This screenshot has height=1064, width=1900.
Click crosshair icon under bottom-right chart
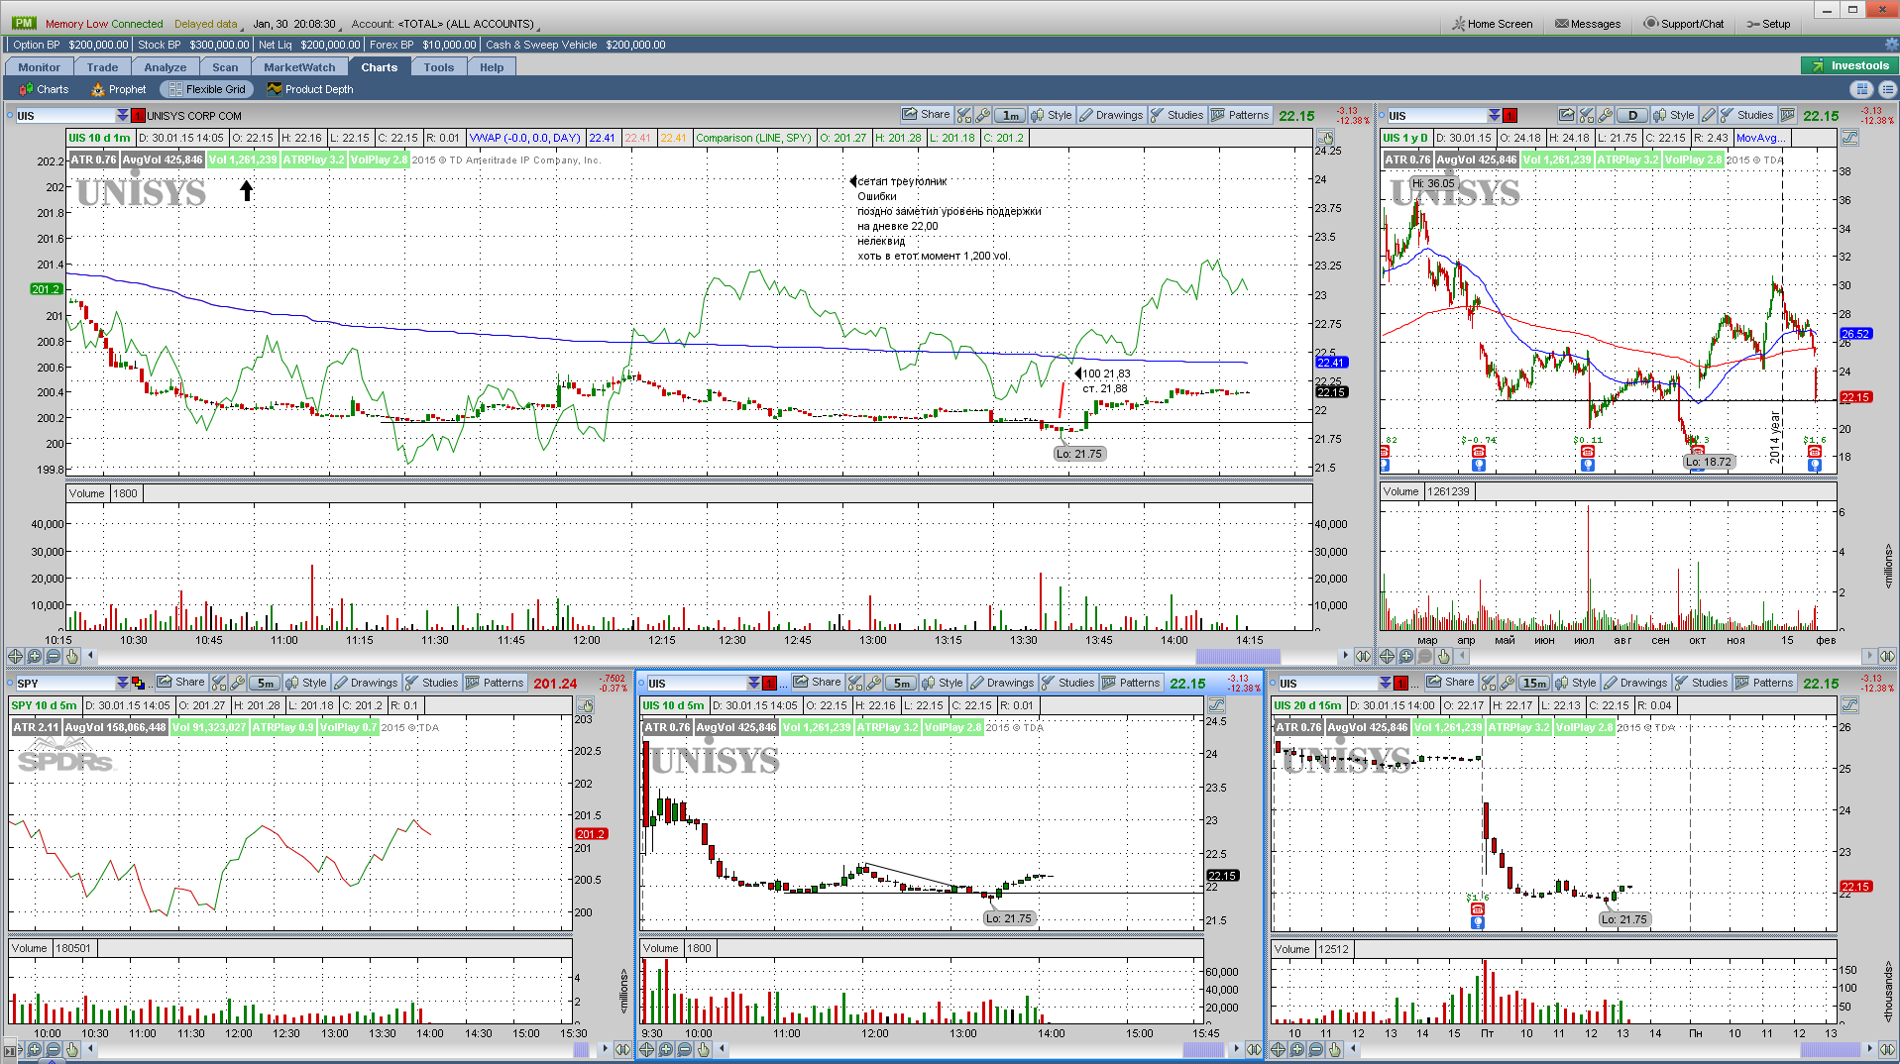point(1279,1049)
